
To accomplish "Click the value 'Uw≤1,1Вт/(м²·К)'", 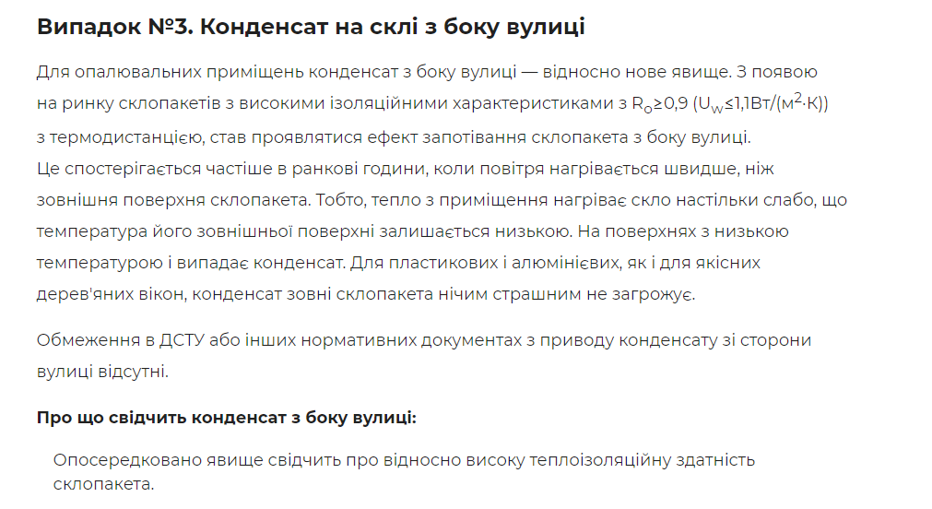I will 760,103.
